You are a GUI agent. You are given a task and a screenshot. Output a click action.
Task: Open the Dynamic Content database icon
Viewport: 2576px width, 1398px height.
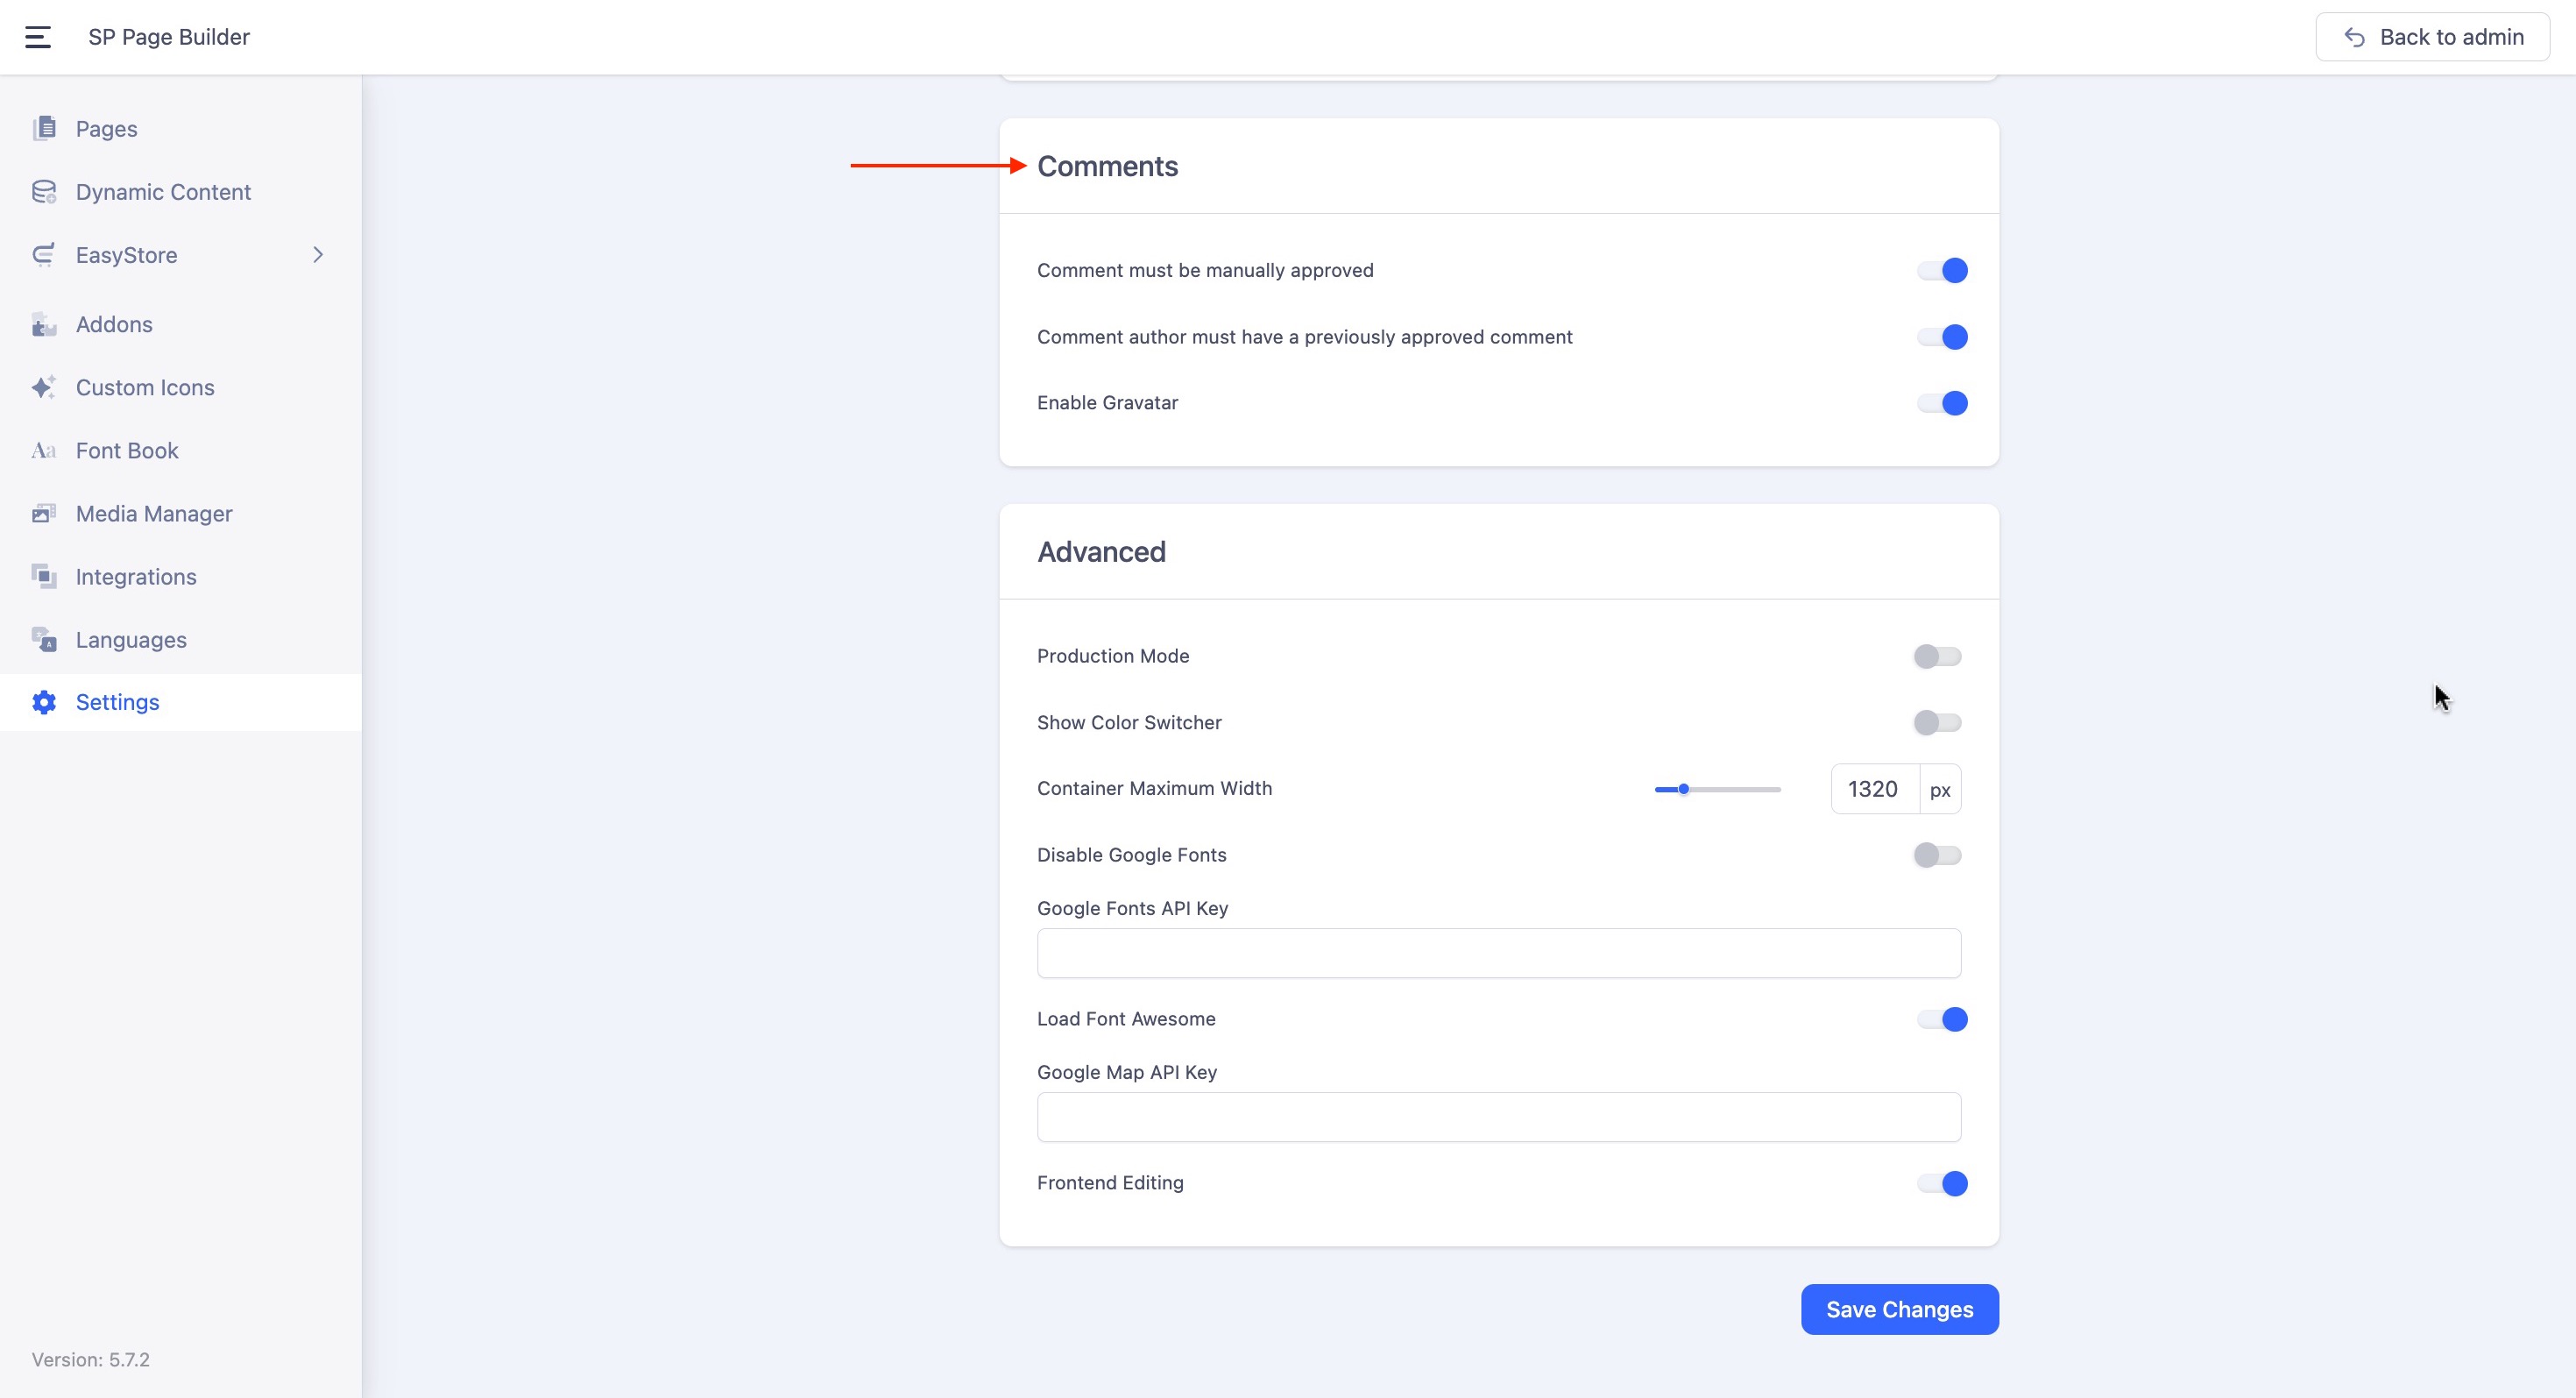pos(44,192)
